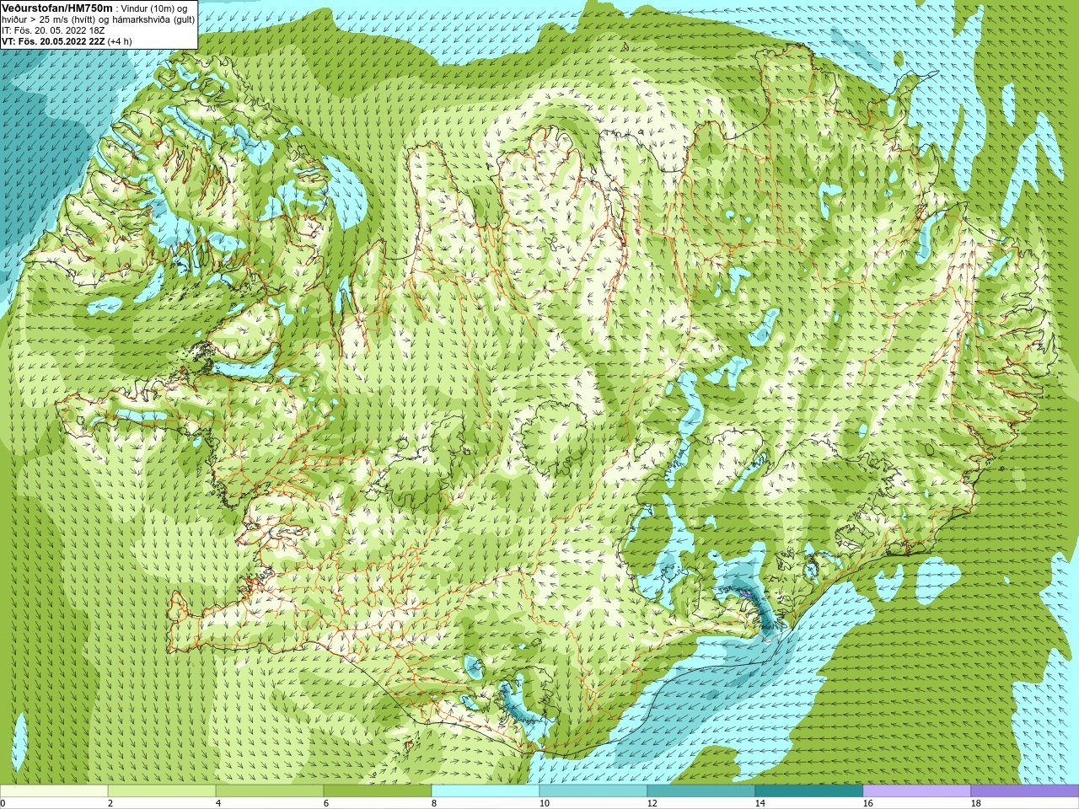
Task: Click the pale cream 0–2 m/s legend swatch
Action: click(x=54, y=791)
